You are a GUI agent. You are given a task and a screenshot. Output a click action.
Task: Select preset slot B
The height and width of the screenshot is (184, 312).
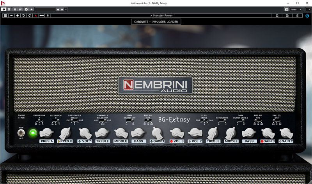click(48, 16)
